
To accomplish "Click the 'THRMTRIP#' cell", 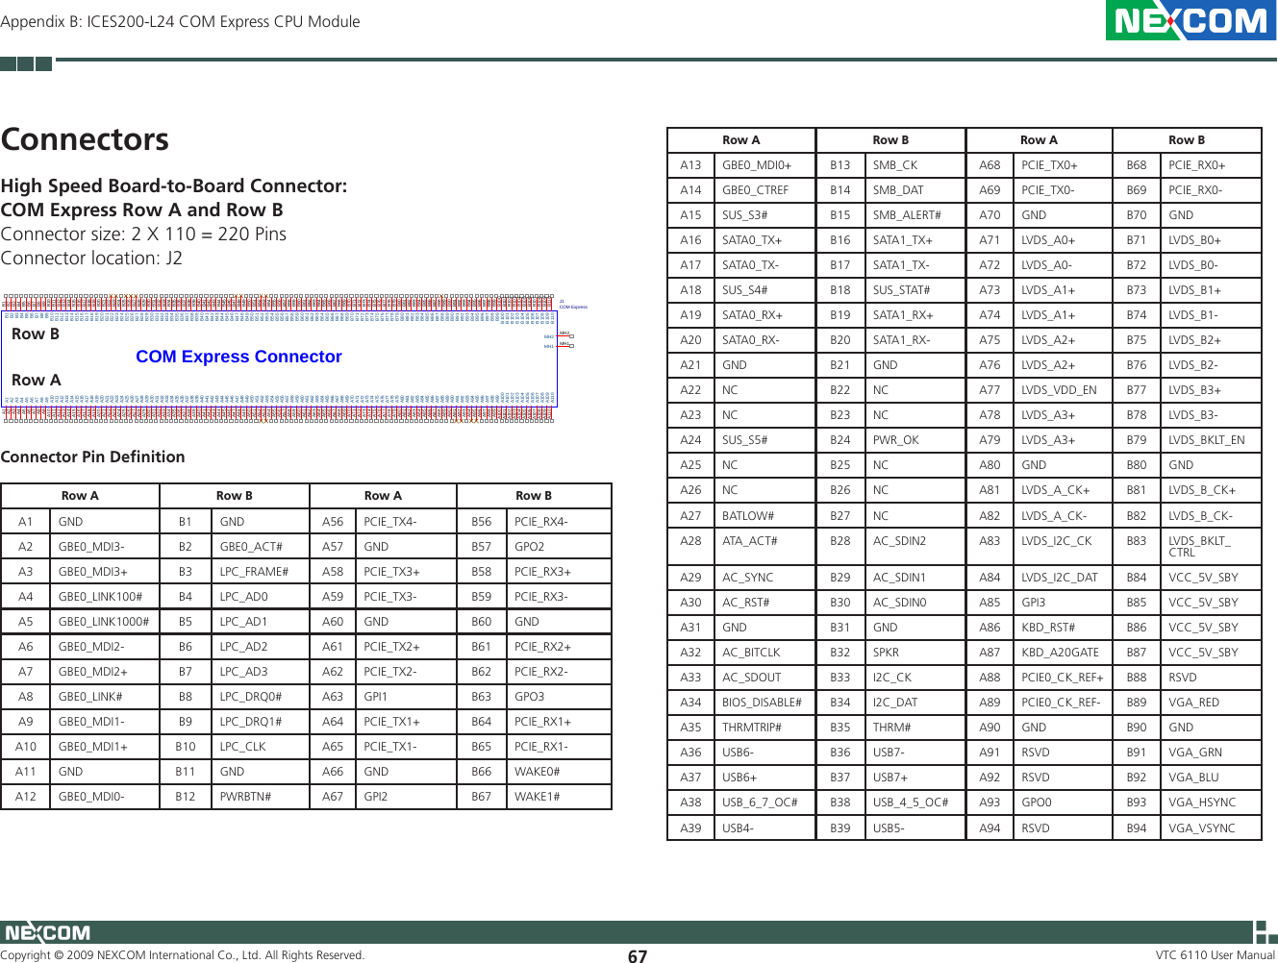I will point(764,727).
